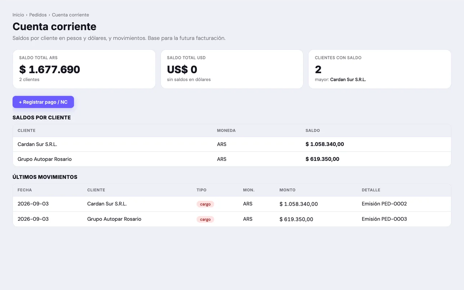Click 'mayor: Cardan Sur S.R.L.' in Clientes con saldo card
464x290 pixels.
click(x=340, y=79)
